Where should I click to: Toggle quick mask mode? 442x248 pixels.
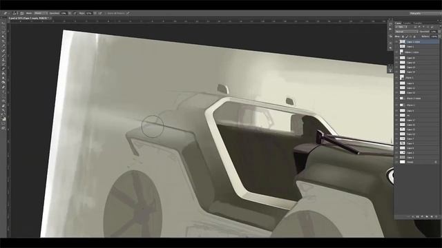point(3,124)
